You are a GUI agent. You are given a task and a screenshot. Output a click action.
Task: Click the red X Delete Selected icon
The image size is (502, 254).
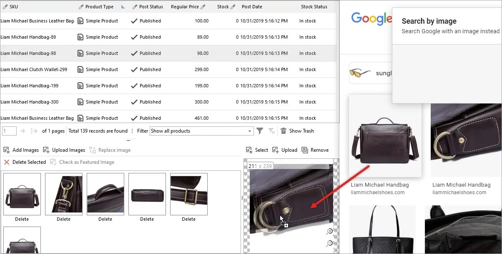(x=6, y=162)
